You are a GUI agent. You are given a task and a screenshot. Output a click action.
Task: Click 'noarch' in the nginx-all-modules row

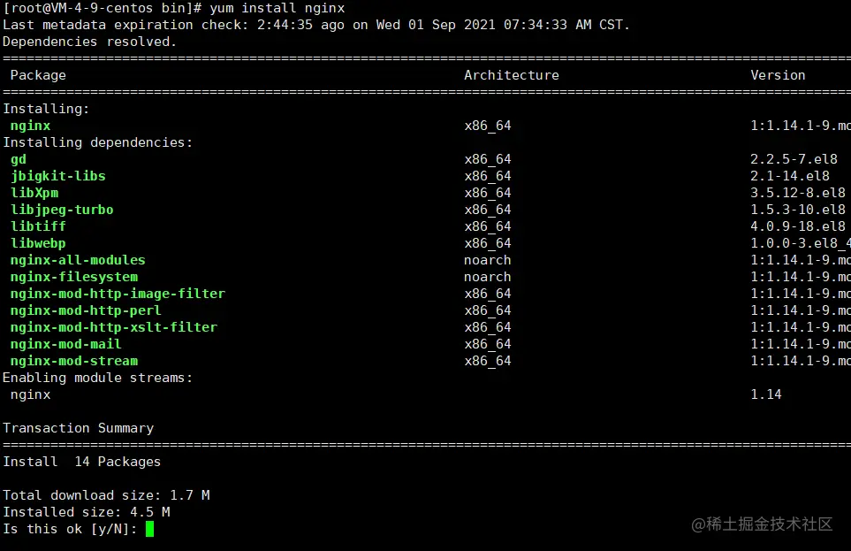[x=488, y=260]
